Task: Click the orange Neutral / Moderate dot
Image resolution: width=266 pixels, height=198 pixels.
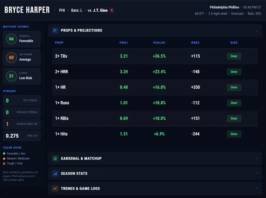Action: 4,159
